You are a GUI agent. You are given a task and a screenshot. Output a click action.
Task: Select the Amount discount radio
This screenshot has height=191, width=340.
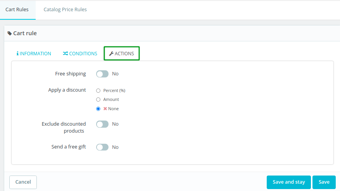click(x=98, y=99)
